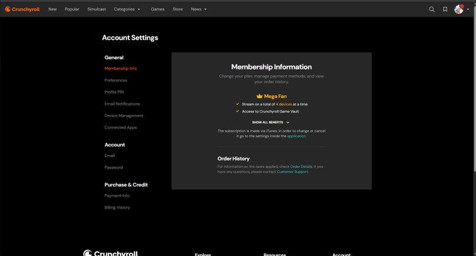Click the footer Crunchyroll logo

(111, 253)
